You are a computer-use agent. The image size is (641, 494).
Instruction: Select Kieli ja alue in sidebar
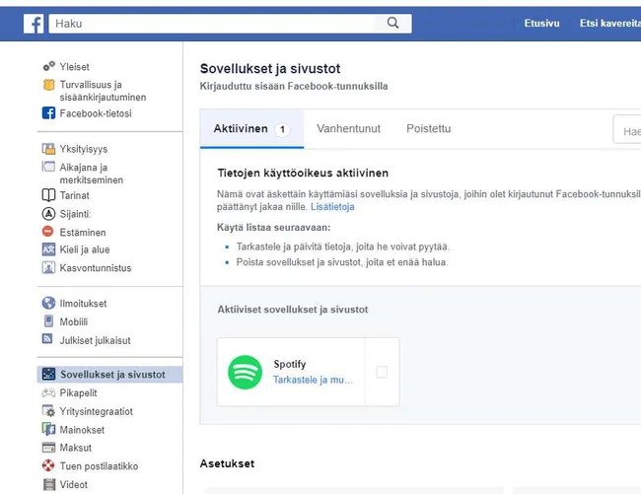tap(85, 250)
